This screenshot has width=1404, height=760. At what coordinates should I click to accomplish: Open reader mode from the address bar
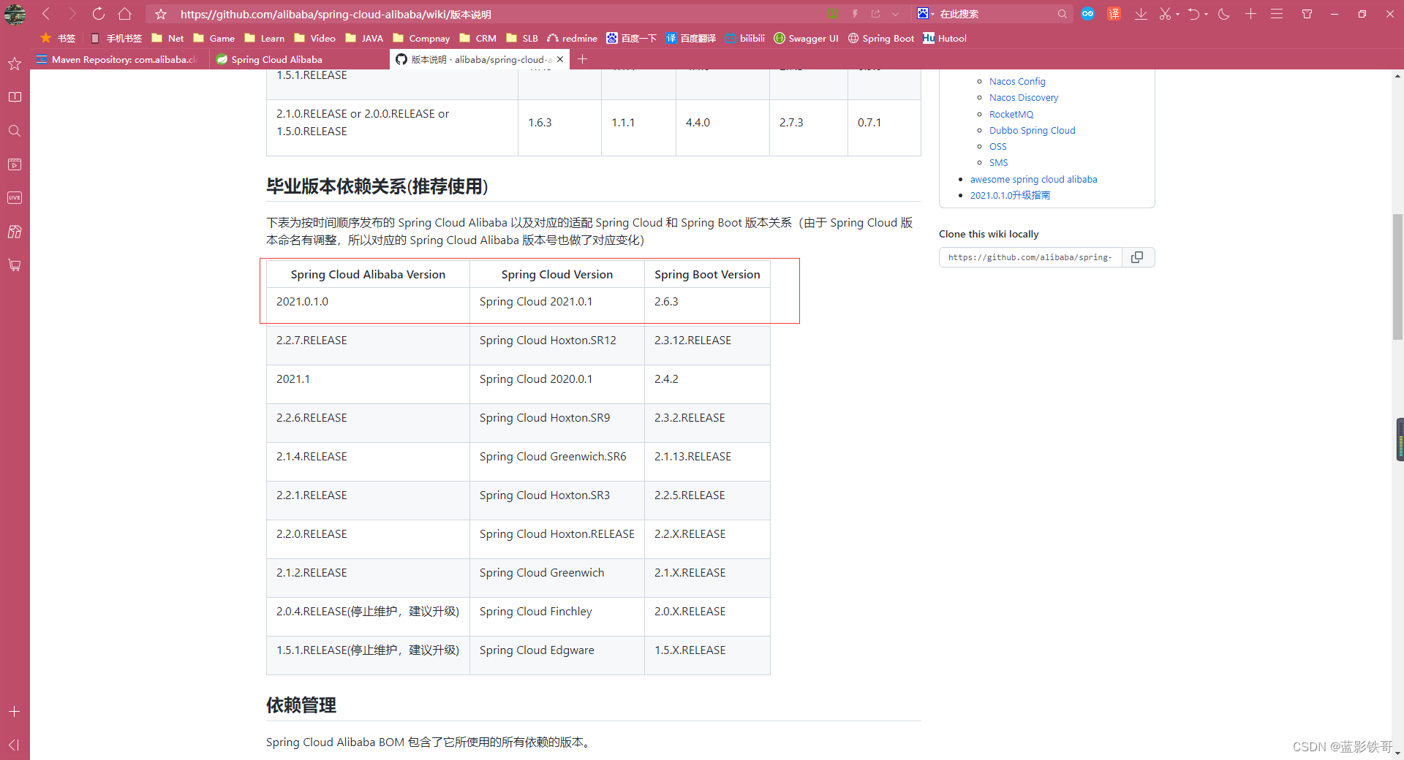pos(833,14)
